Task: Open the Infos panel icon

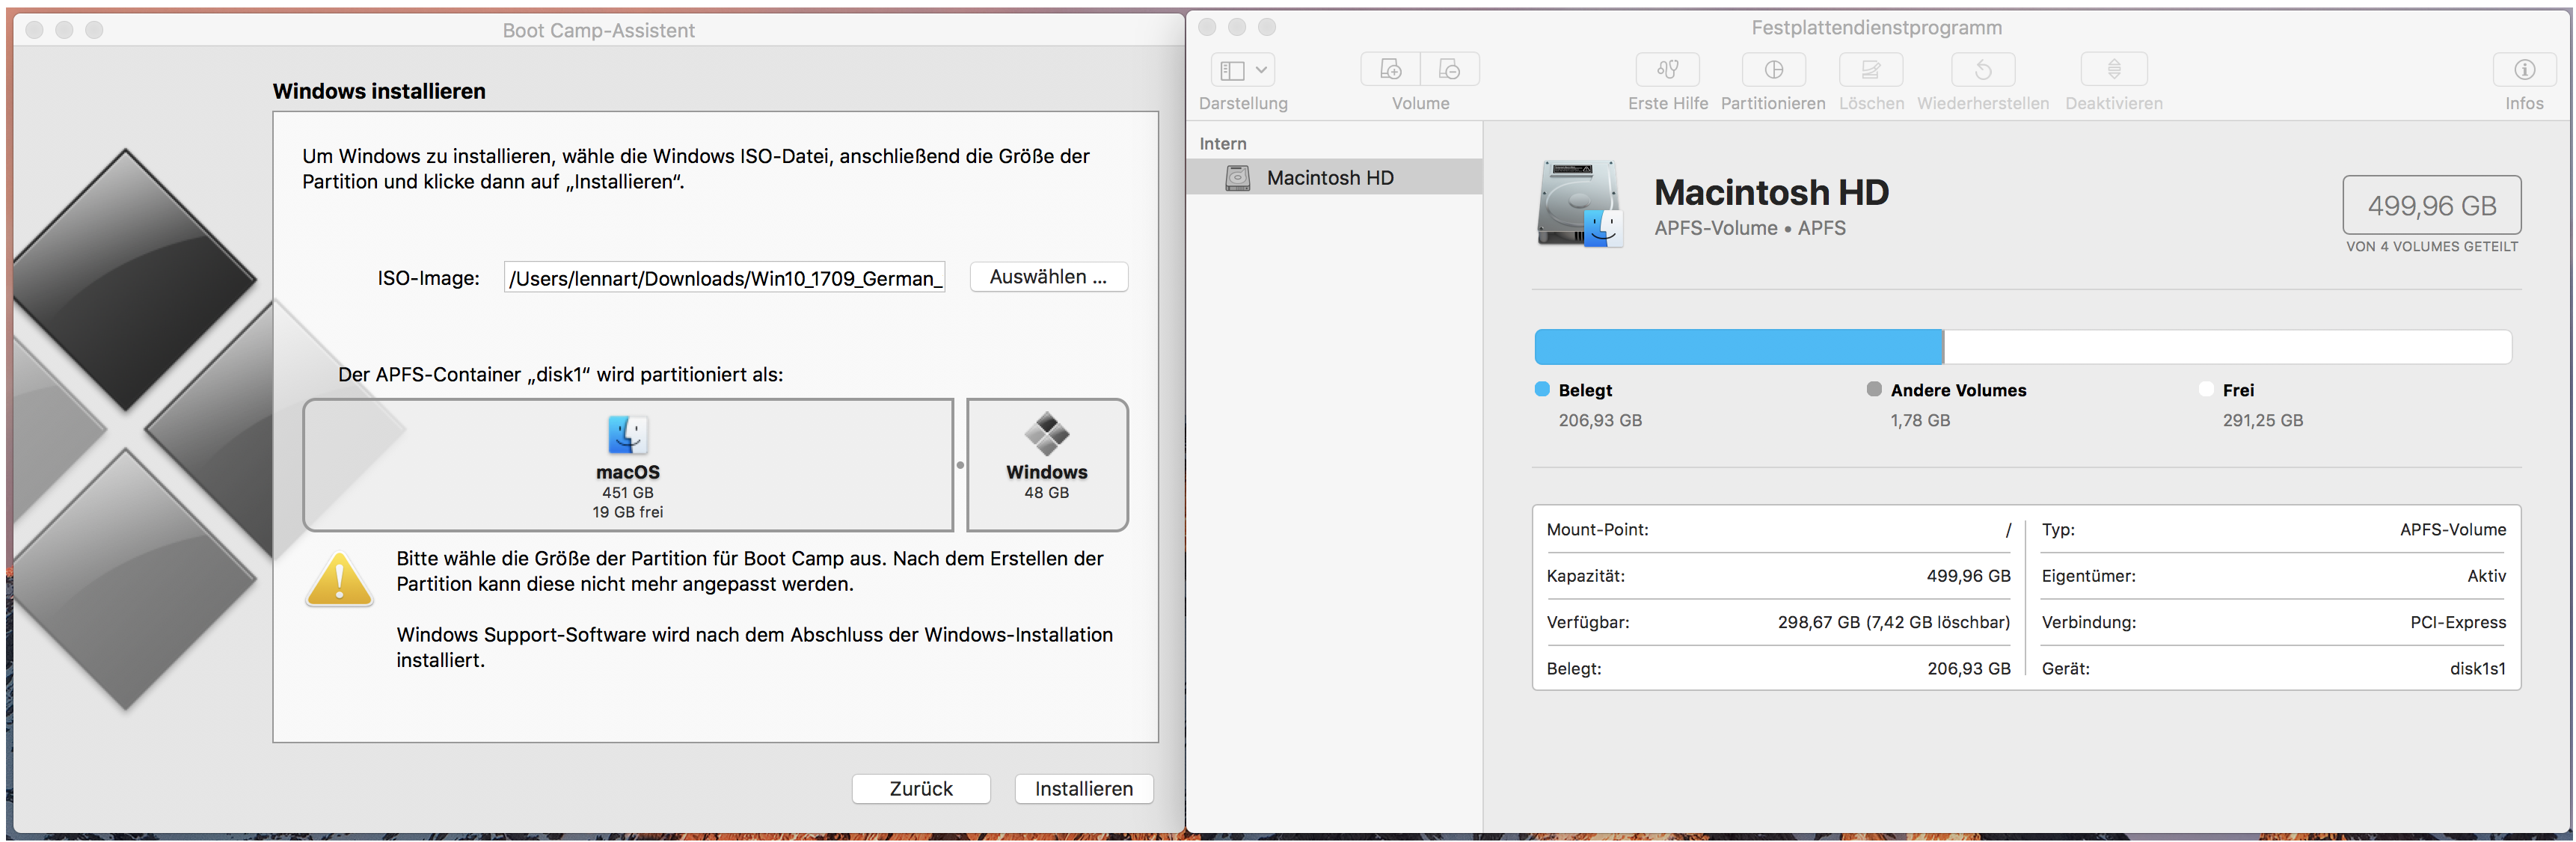Action: pyautogui.click(x=2524, y=70)
